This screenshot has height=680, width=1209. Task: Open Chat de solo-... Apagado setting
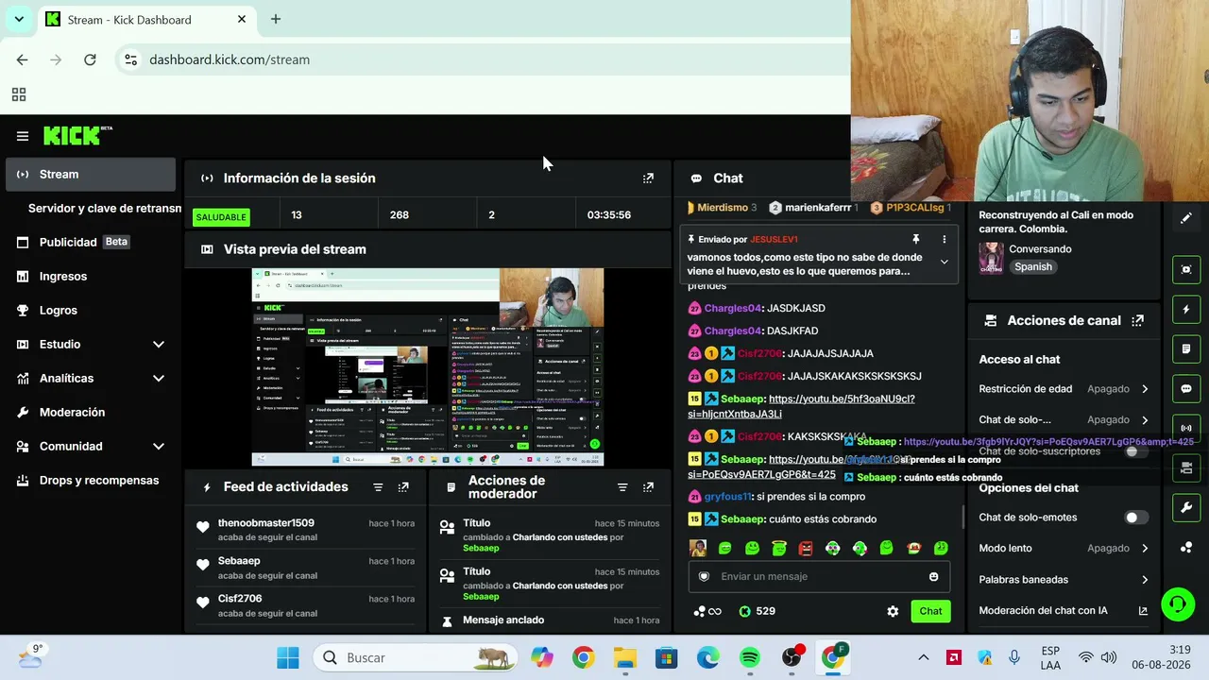click(1064, 420)
